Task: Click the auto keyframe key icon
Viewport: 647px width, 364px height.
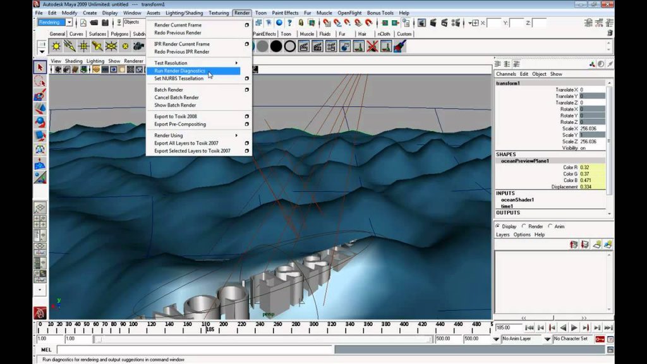Action: tap(600, 339)
